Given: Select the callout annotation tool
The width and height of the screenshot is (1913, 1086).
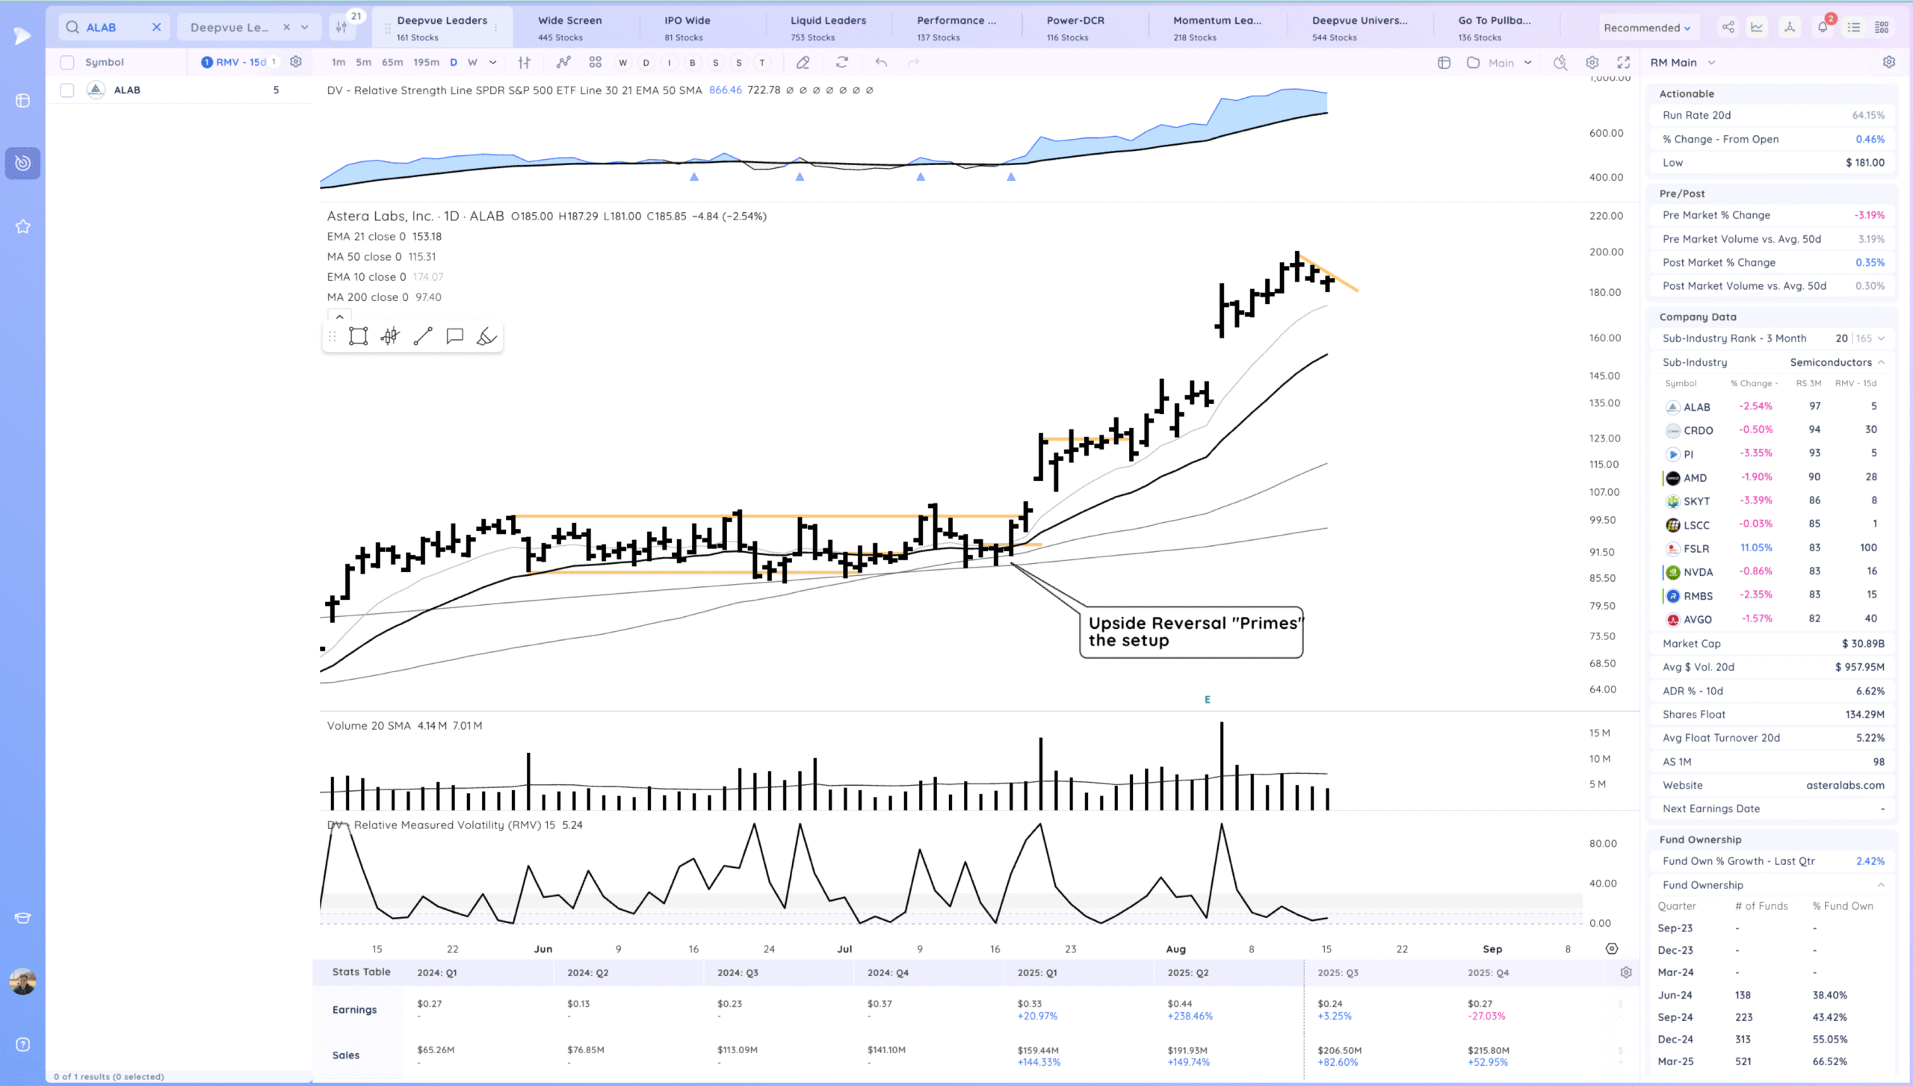Looking at the screenshot, I should [x=454, y=337].
